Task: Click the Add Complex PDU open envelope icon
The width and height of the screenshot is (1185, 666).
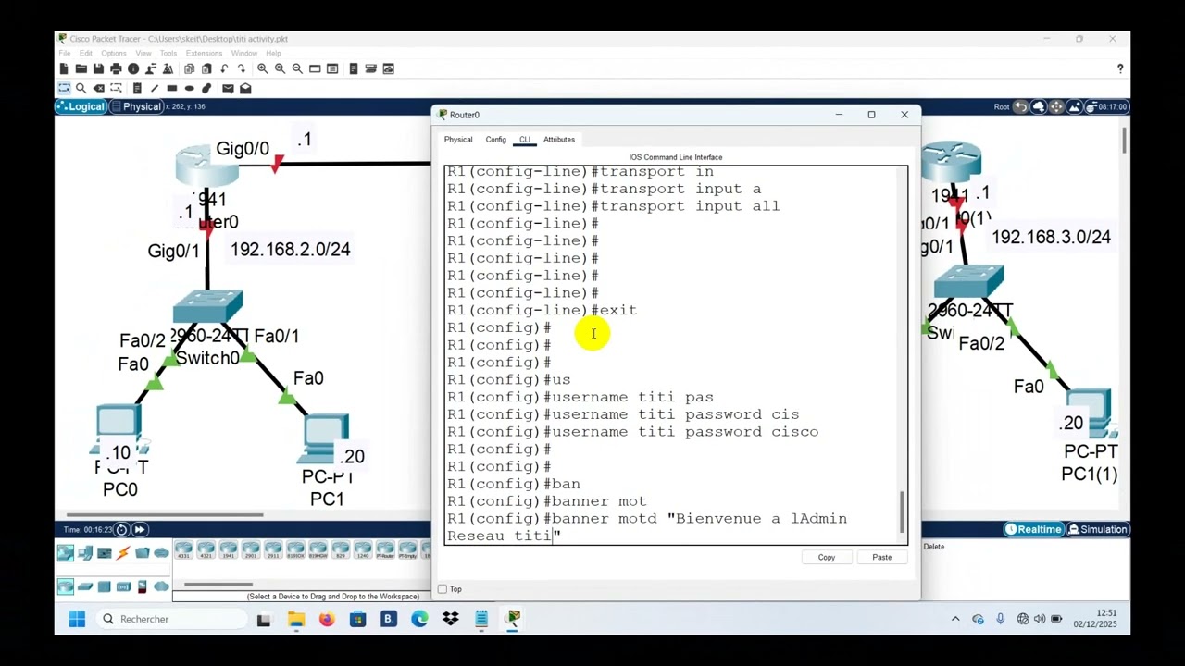Action: coord(245,89)
